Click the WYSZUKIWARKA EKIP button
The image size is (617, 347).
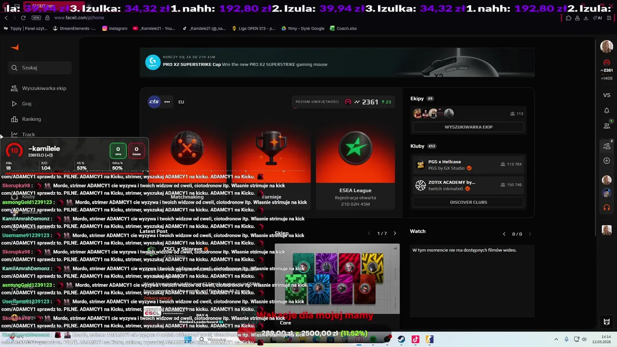click(x=468, y=127)
